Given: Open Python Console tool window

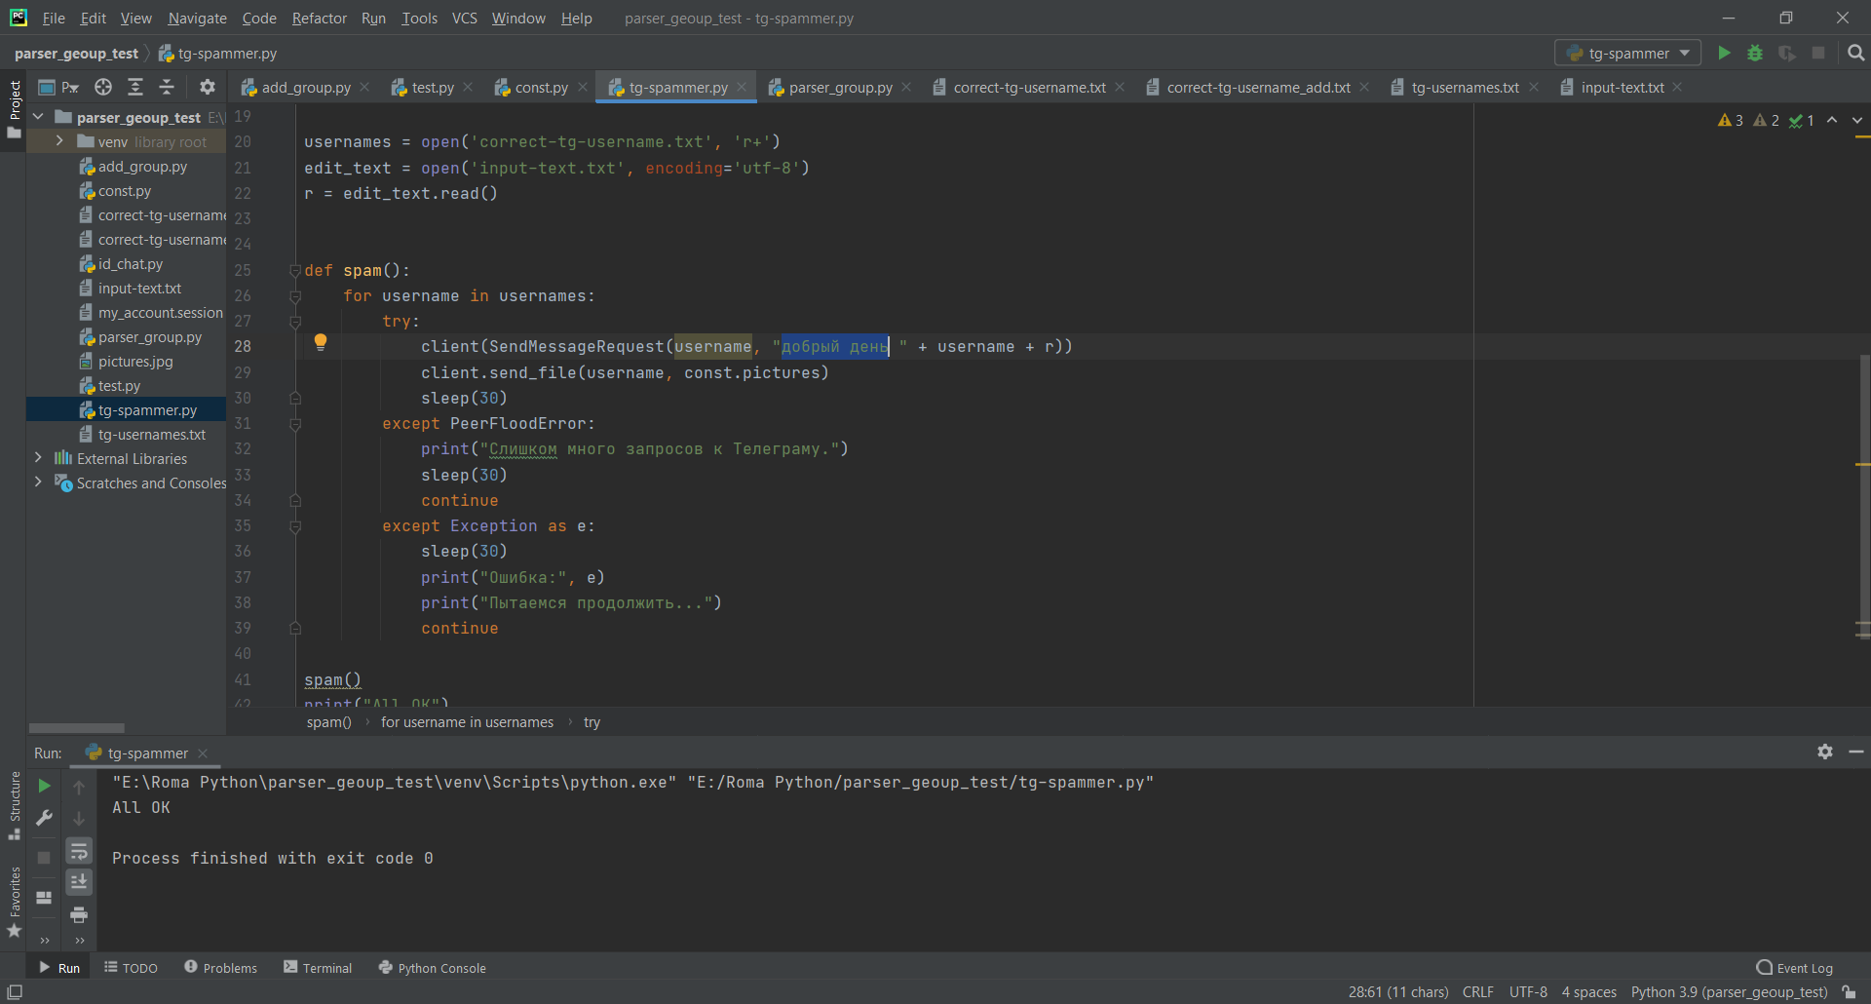Looking at the screenshot, I should (432, 968).
